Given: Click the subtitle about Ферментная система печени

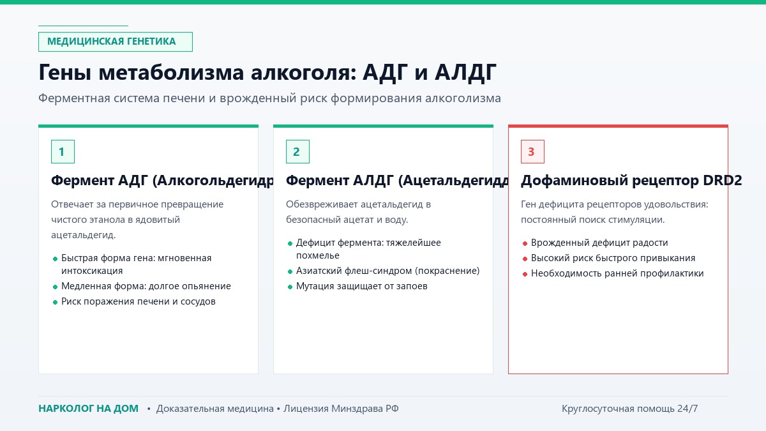Looking at the screenshot, I should 269,98.
